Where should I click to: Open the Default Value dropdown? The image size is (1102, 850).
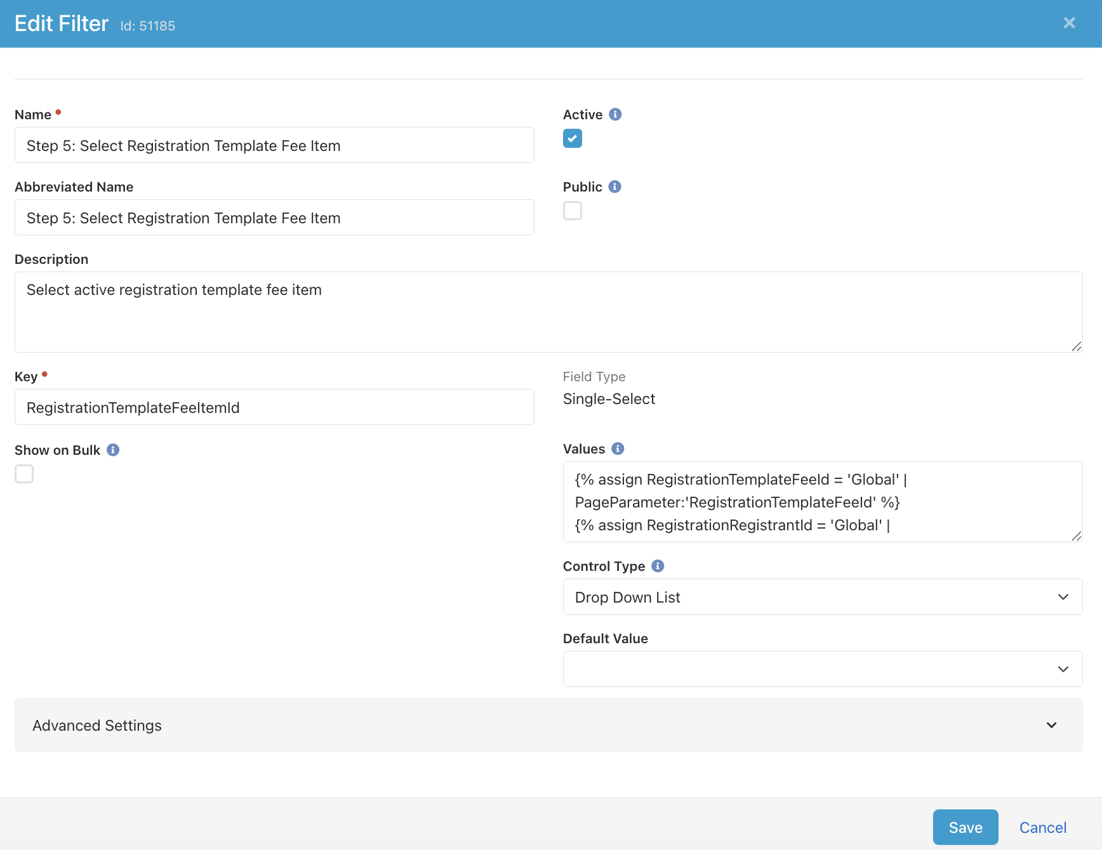(x=822, y=669)
